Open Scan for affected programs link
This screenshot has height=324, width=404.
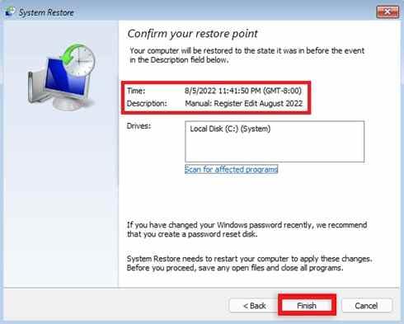pos(231,169)
